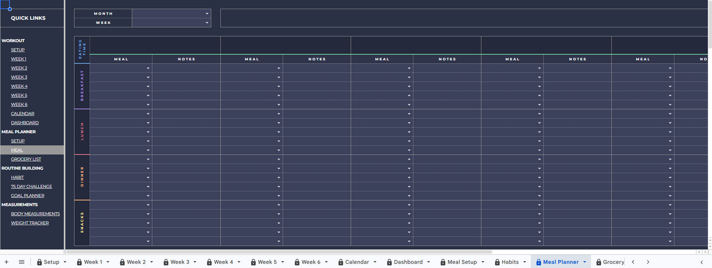This screenshot has height=268, width=712.
Task: Open the WEEK 4 quick link
Action: (x=19, y=86)
